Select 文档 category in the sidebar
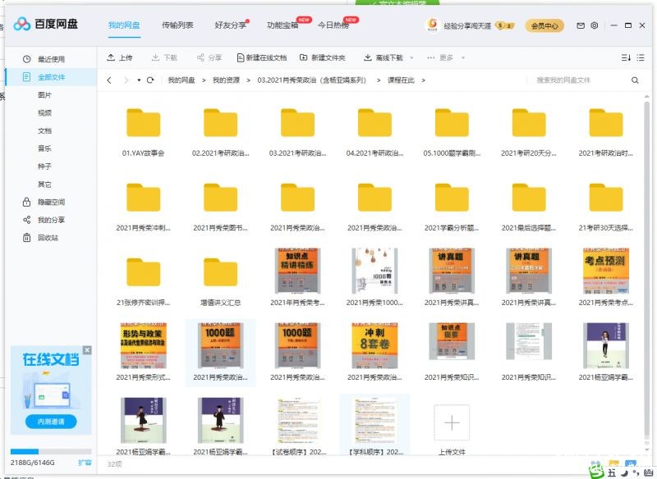This screenshot has height=479, width=657. click(x=45, y=130)
